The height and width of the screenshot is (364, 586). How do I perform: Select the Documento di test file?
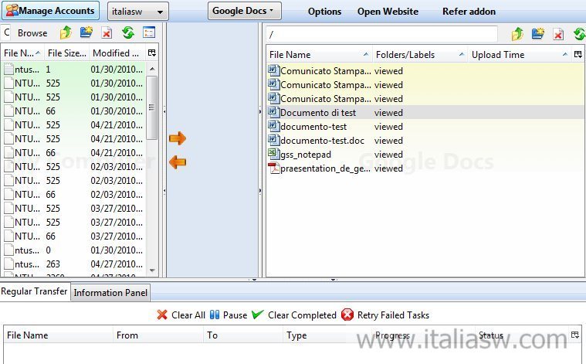pos(425,113)
